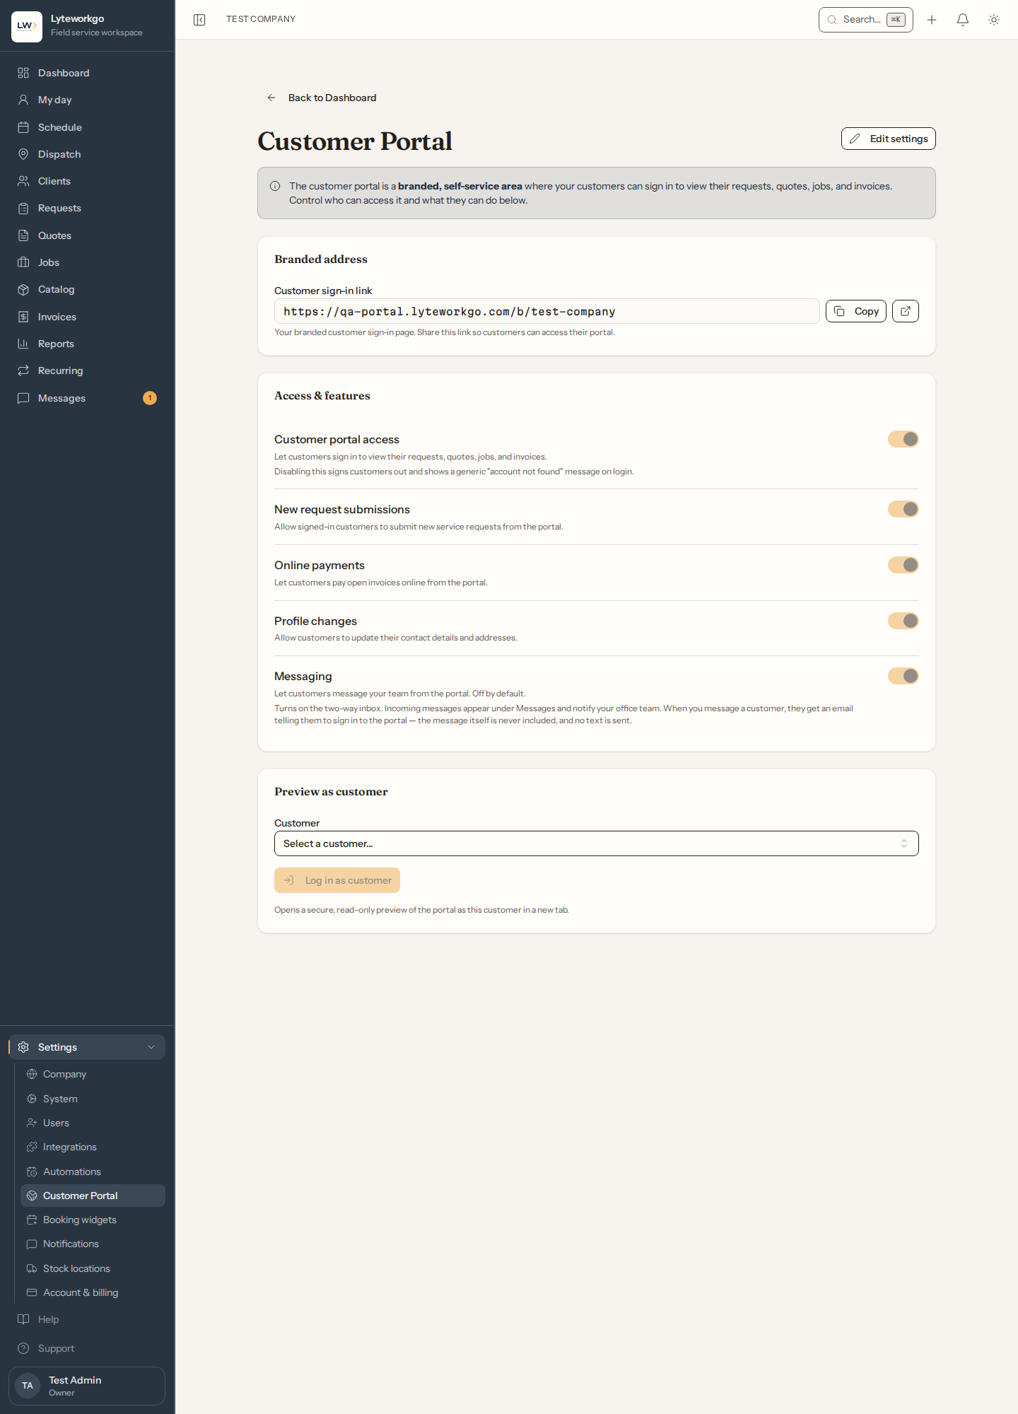Viewport: 1018px width, 1414px height.
Task: Click the TA avatar for Test Admin
Action: point(28,1386)
